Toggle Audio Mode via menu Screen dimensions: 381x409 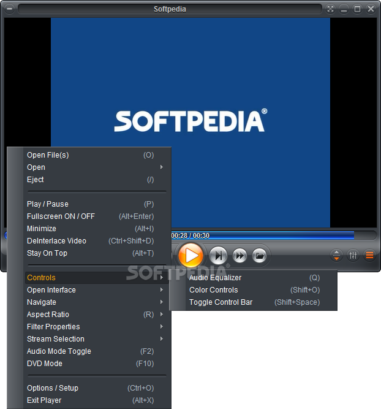point(97,351)
